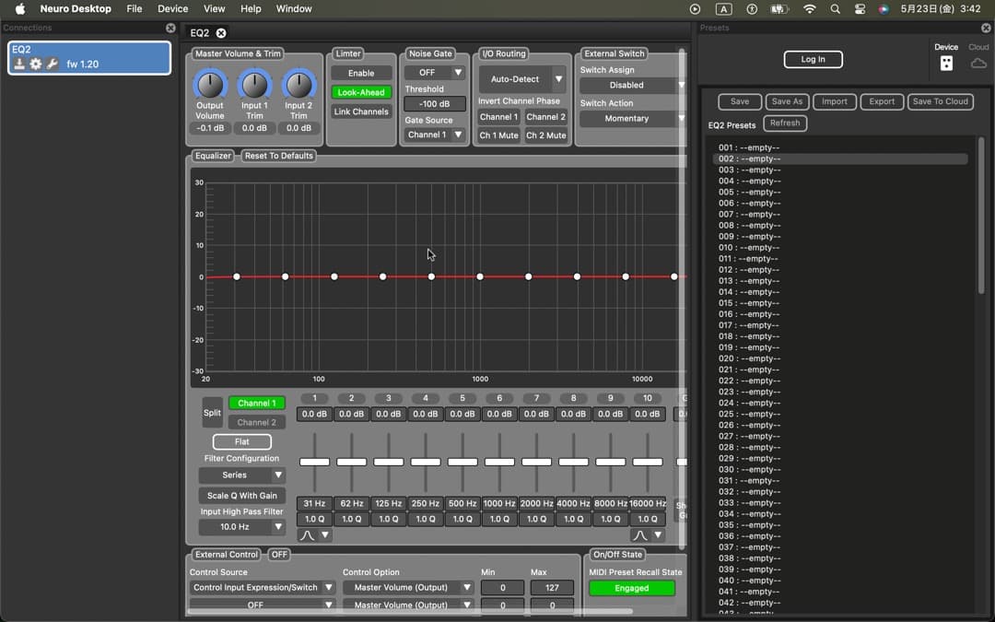Image resolution: width=995 pixels, height=622 pixels.
Task: Open the Filter Configuration Series dropdown
Action: 241,475
